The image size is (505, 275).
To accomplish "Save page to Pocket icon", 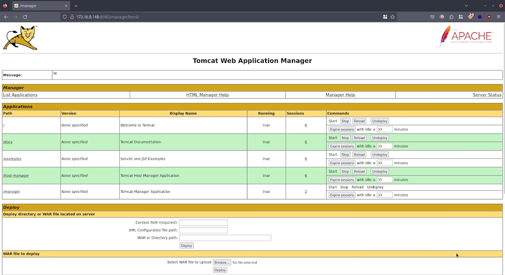I will click(x=432, y=17).
